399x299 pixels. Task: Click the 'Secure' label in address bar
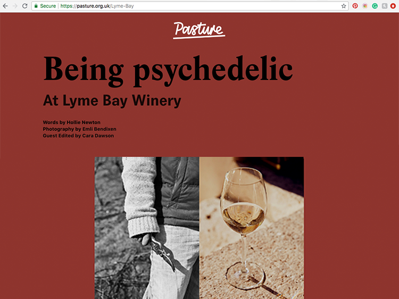click(48, 6)
